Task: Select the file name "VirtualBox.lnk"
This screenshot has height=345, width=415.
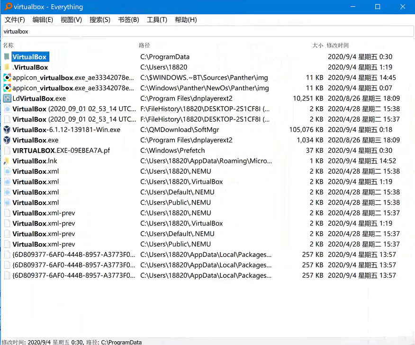Action: pos(35,161)
